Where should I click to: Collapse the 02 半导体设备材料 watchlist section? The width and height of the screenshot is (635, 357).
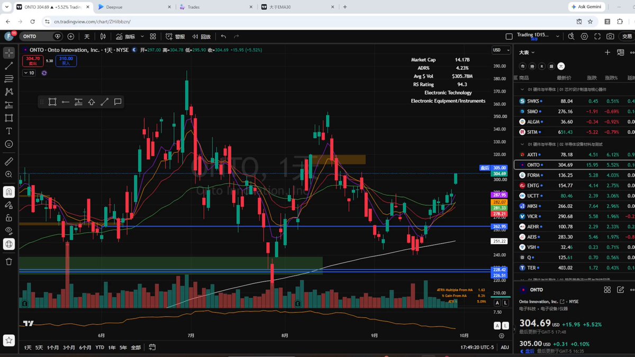click(522, 144)
